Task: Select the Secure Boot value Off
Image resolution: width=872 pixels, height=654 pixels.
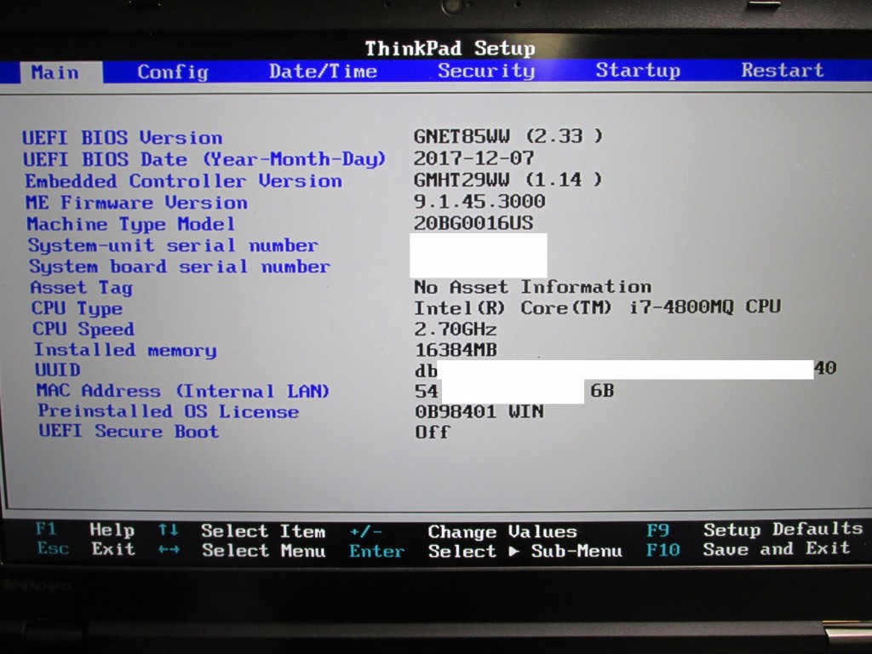Action: point(433,432)
